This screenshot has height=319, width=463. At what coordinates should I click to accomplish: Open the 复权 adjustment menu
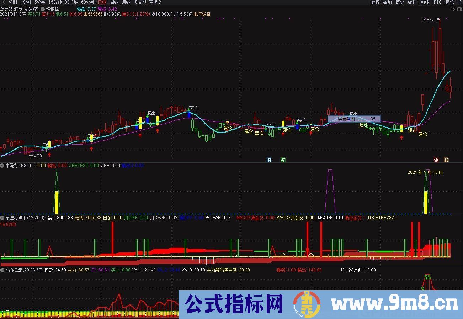375,2
